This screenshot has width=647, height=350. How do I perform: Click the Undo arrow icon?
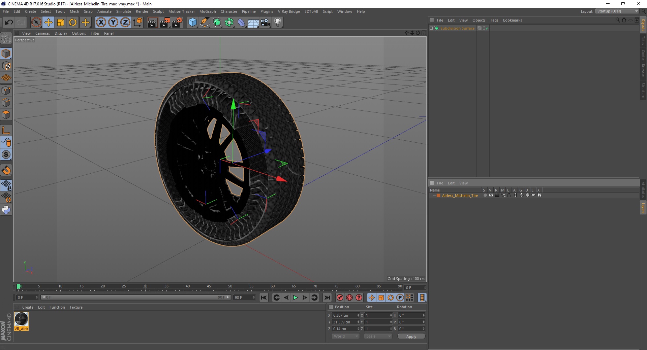pyautogui.click(x=9, y=23)
